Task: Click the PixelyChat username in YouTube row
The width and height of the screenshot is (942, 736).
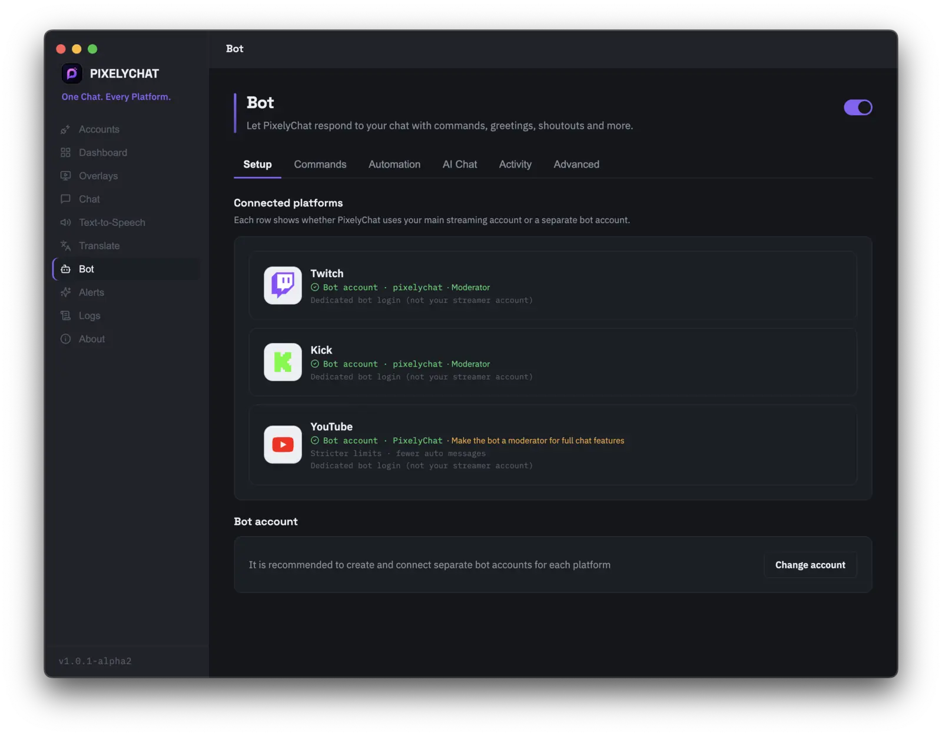Action: click(x=417, y=440)
